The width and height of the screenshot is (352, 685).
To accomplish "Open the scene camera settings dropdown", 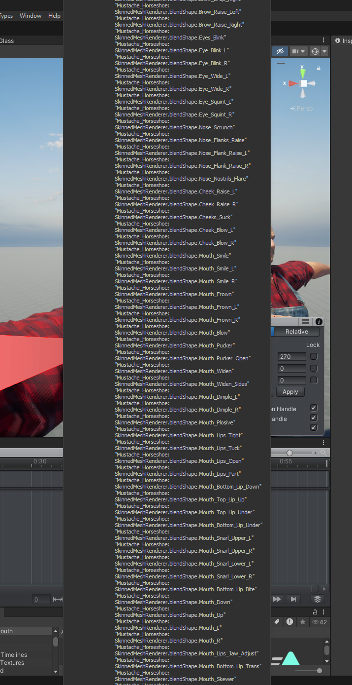I will (298, 51).
